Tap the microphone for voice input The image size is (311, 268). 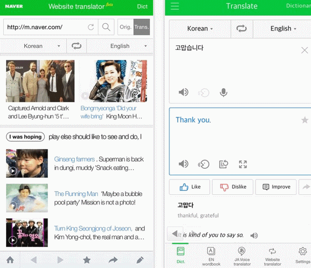tap(223, 92)
